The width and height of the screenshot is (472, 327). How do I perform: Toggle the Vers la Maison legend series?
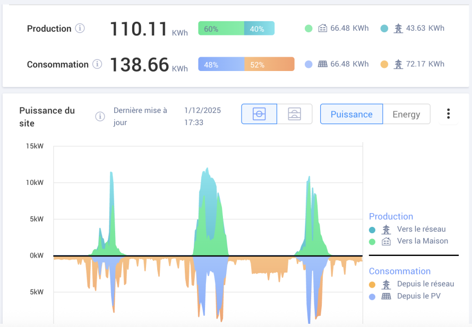(x=422, y=241)
